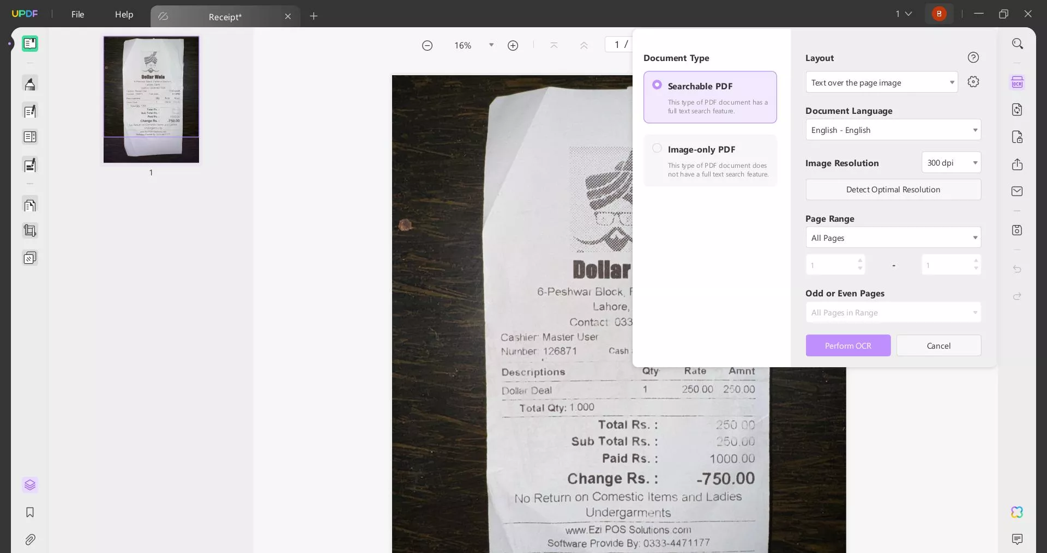
Task: Open the Bookmarks panel
Action: [x=30, y=512]
